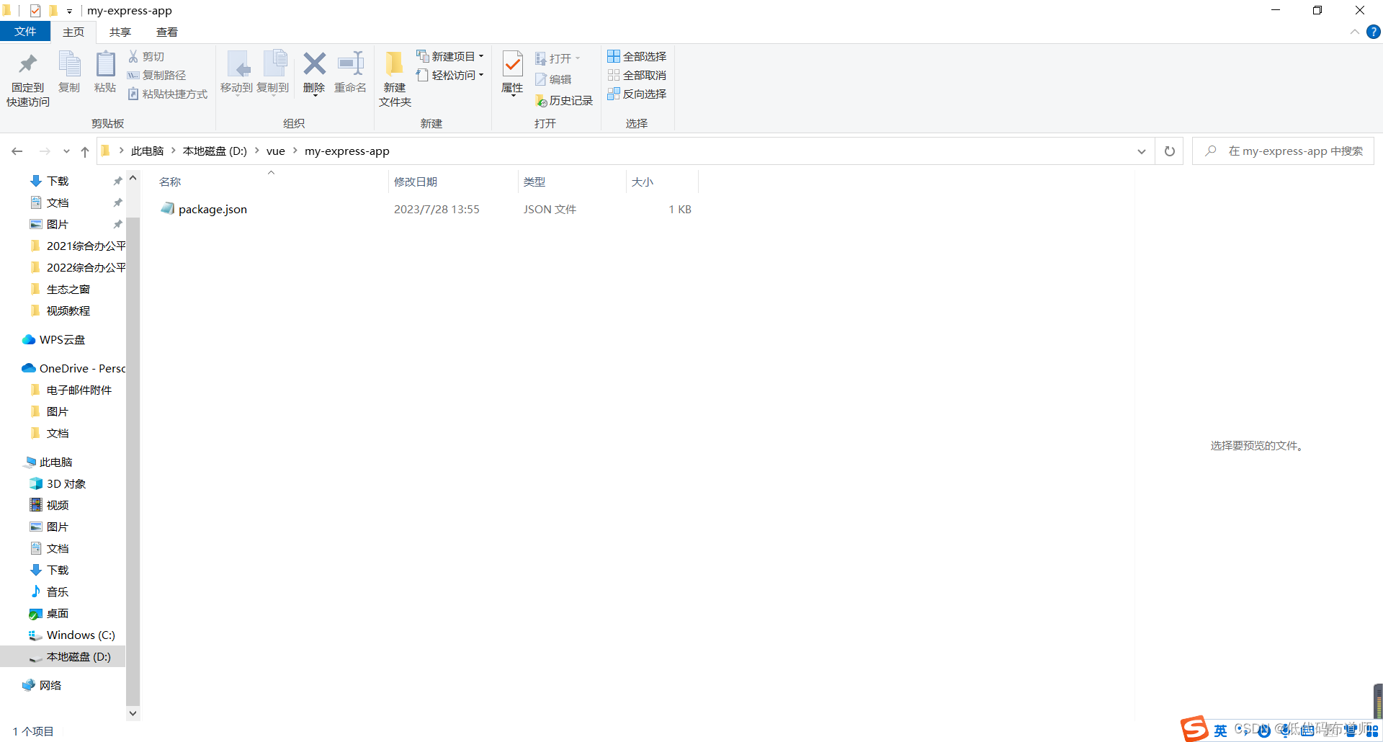Refresh the current folder view
Screen dimensions: 1383x742
point(1170,151)
